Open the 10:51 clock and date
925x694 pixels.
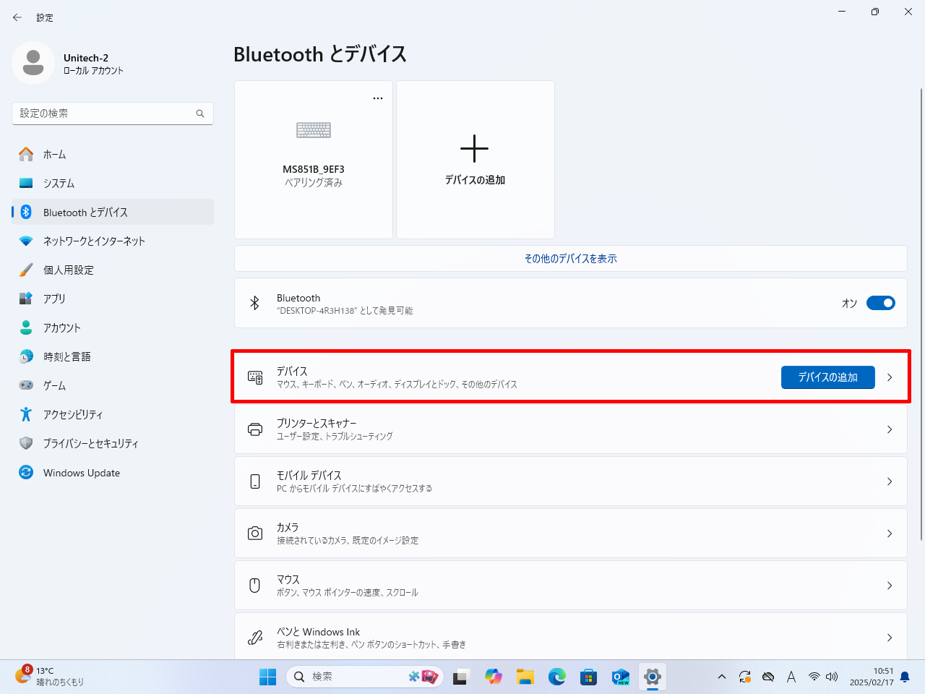(x=872, y=677)
